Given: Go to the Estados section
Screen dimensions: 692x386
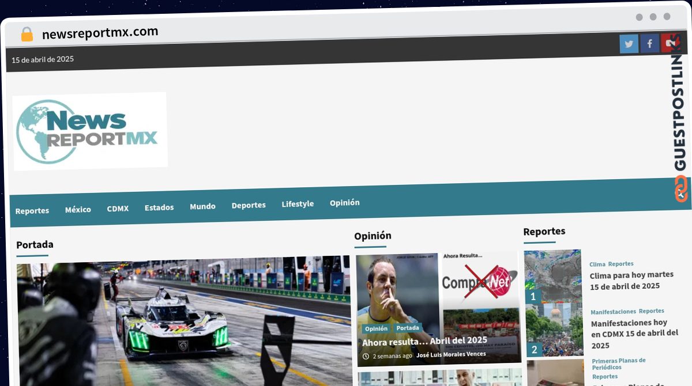Looking at the screenshot, I should (x=159, y=207).
